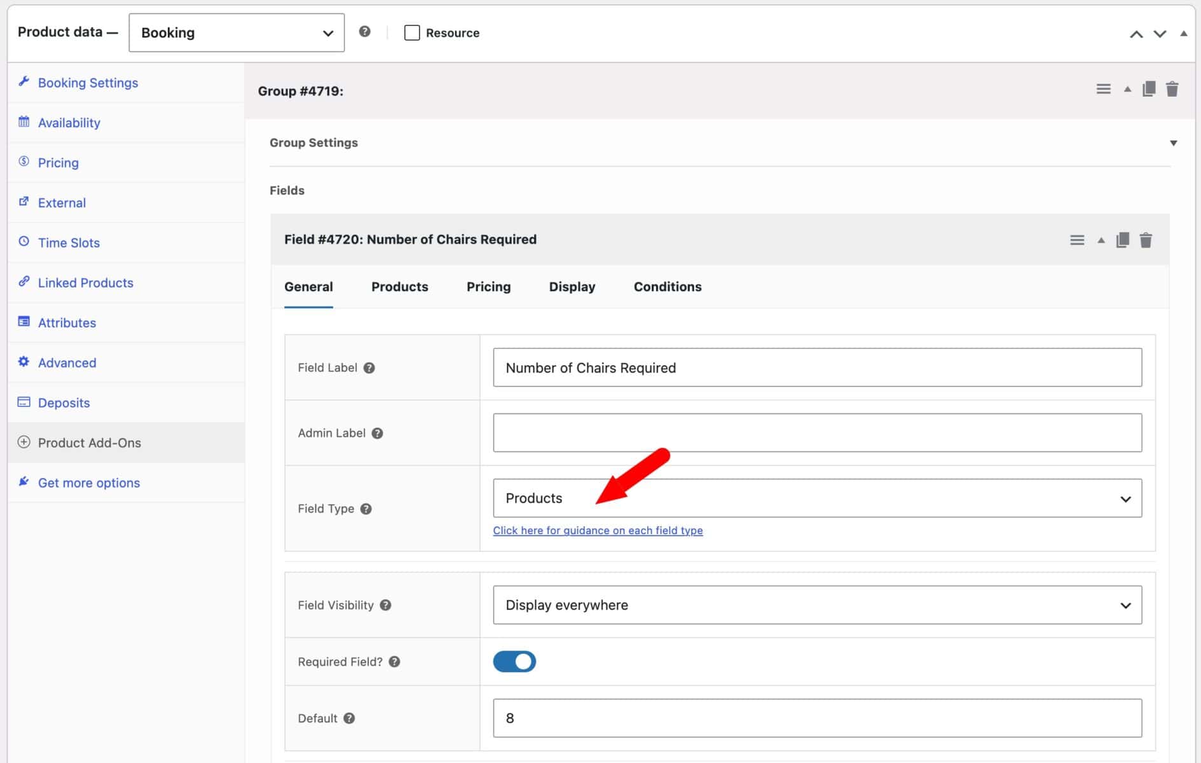1201x763 pixels.
Task: Click the Field Label help icon
Action: click(x=369, y=368)
